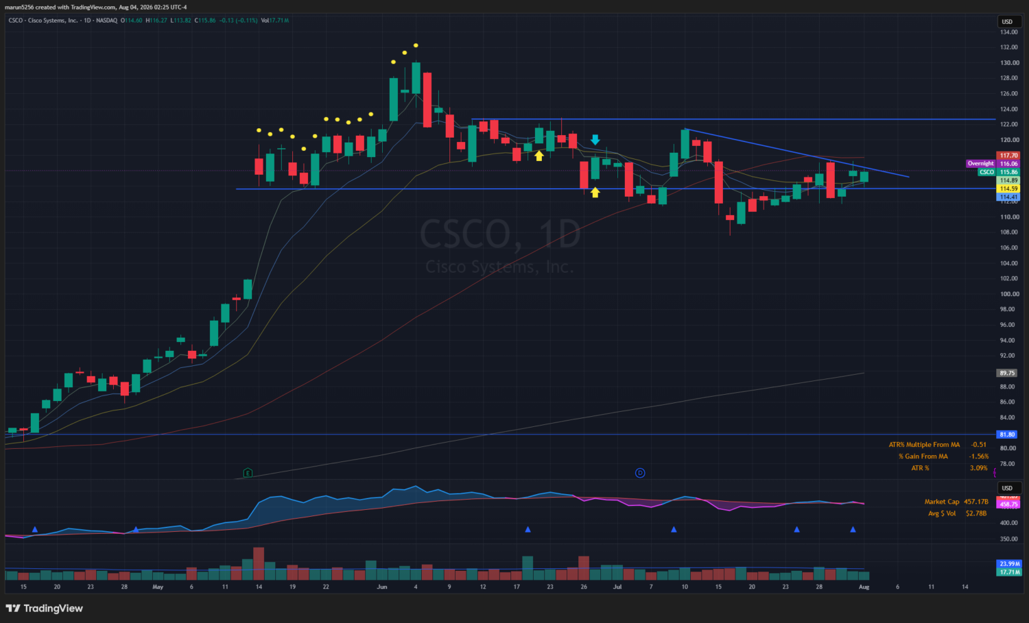Select the upper blue horizontal line near 122
Viewport: 1029px width, 623px height.
pos(734,119)
